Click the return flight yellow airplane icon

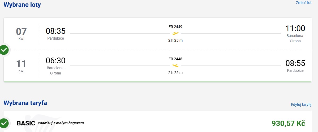(175, 65)
